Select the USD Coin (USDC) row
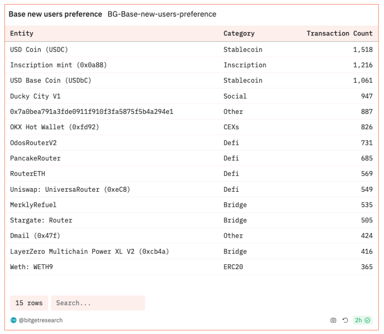384x334 pixels. (x=191, y=50)
